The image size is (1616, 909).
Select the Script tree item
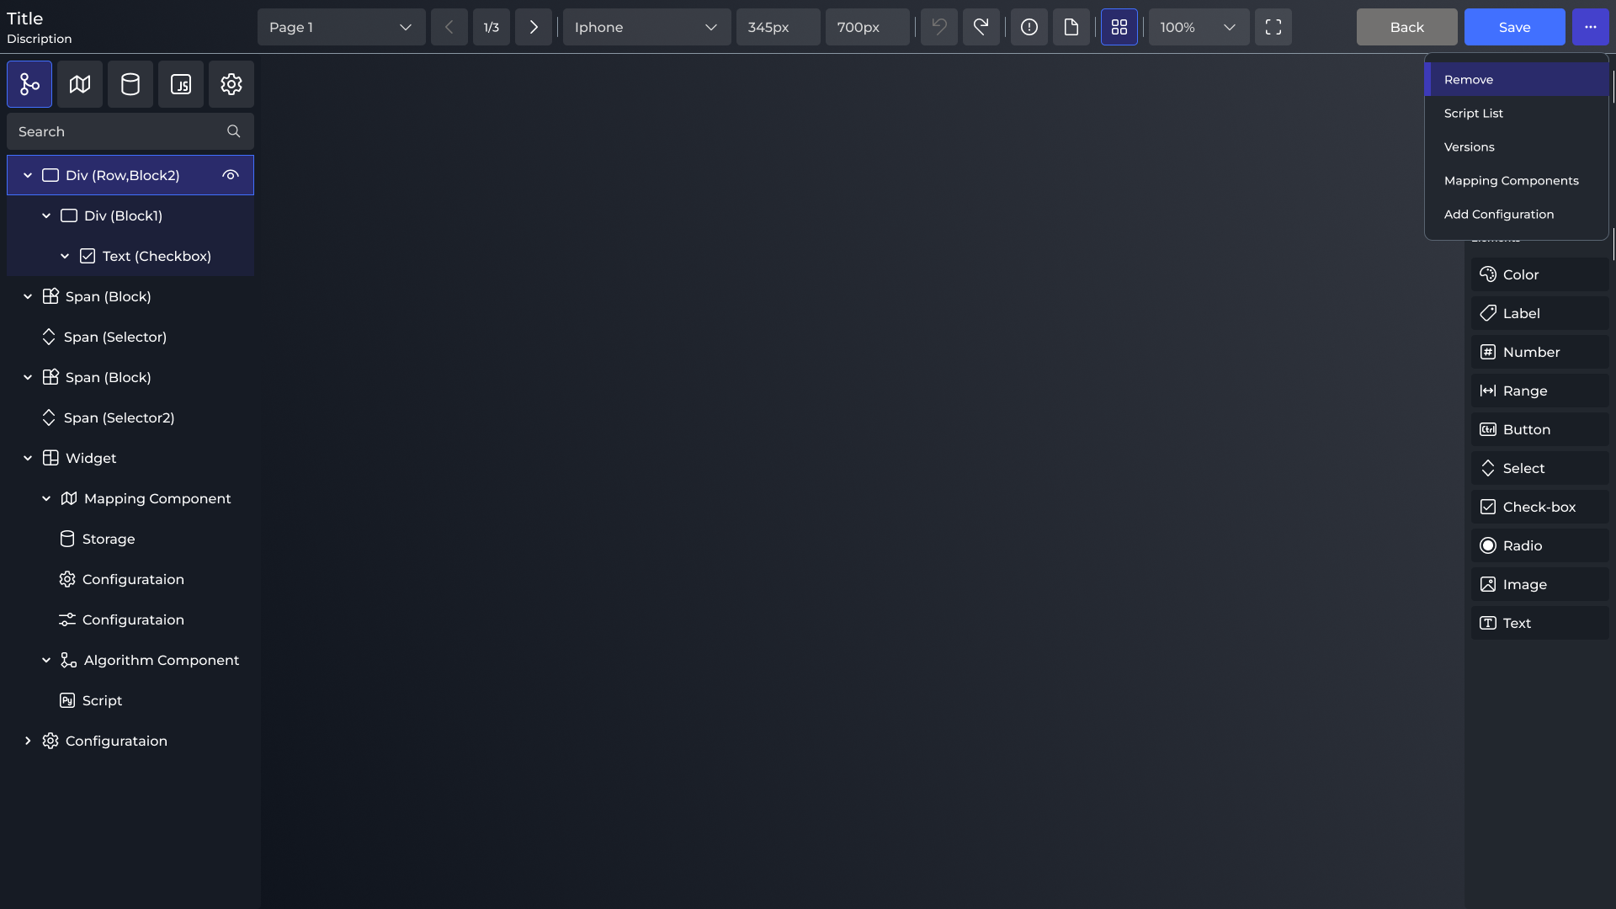[x=130, y=700]
